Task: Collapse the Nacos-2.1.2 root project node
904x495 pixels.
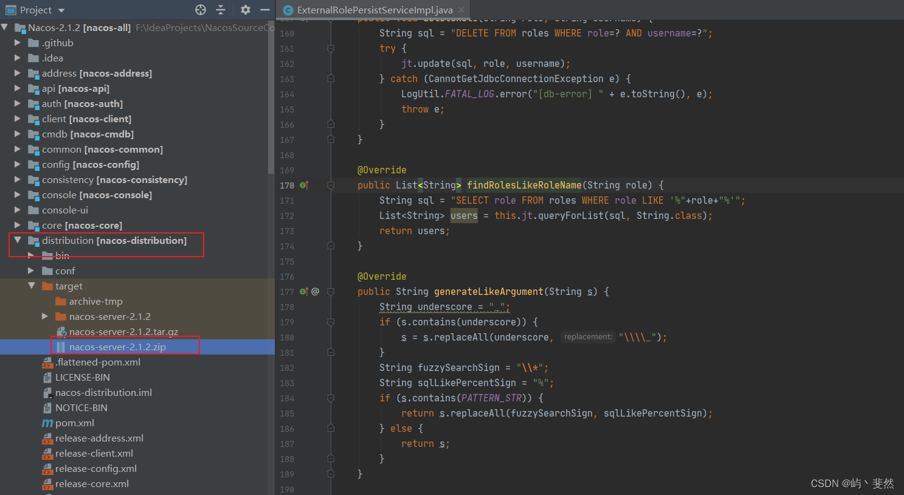Action: tap(5, 27)
